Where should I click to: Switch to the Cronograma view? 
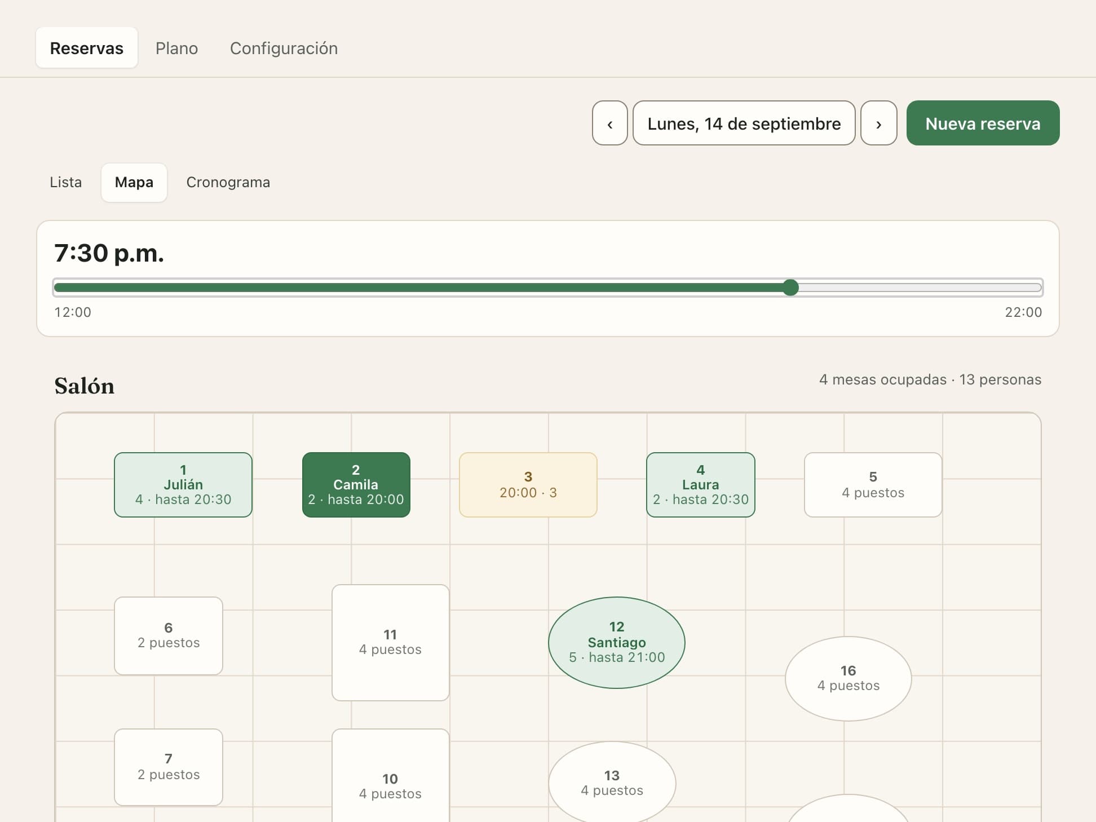tap(228, 182)
